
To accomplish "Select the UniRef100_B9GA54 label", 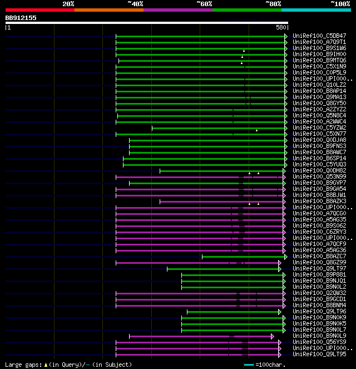I will pyautogui.click(x=319, y=189).
